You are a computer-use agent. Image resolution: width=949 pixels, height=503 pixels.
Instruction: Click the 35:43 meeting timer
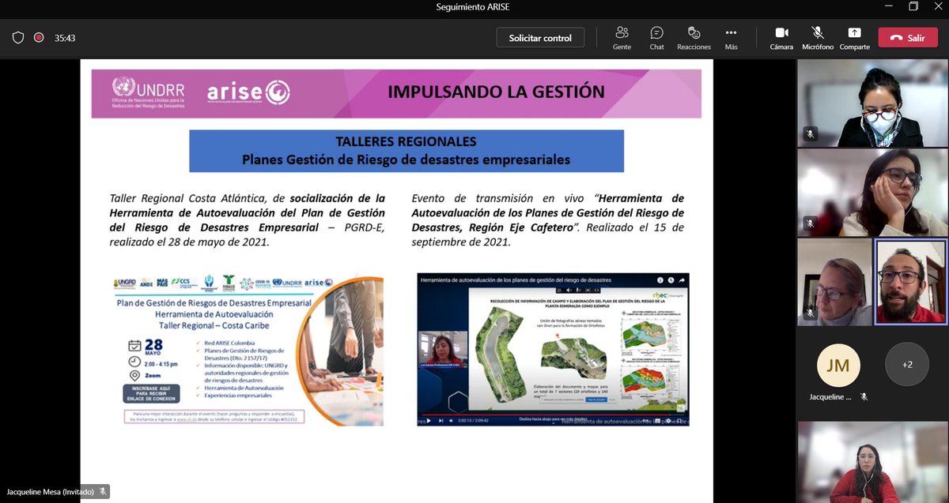pos(65,37)
